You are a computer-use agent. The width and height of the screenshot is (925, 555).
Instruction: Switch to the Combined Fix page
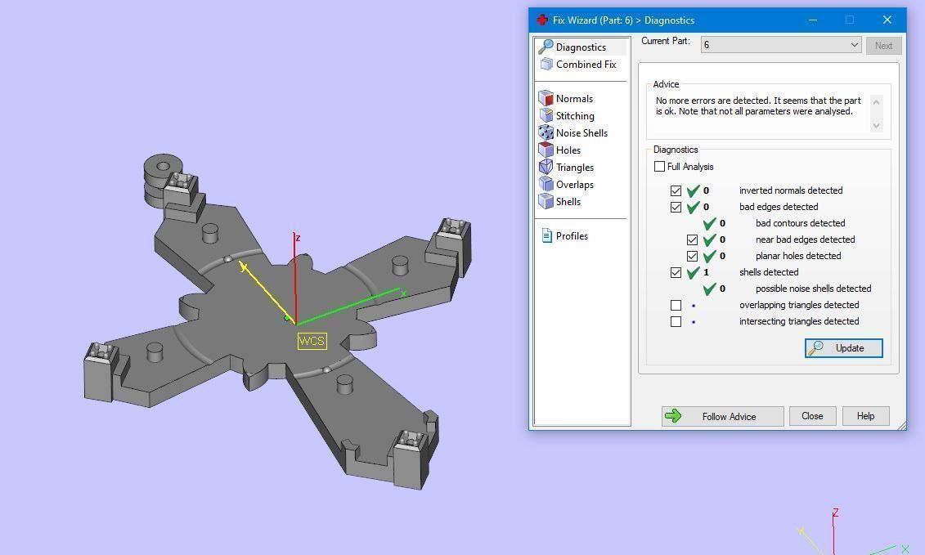586,65
